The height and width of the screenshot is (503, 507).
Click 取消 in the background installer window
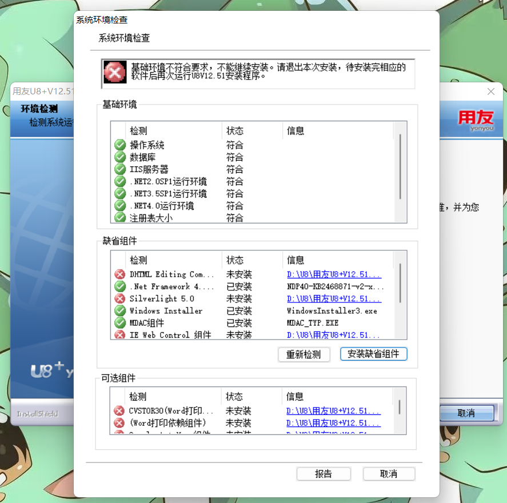coord(466,413)
